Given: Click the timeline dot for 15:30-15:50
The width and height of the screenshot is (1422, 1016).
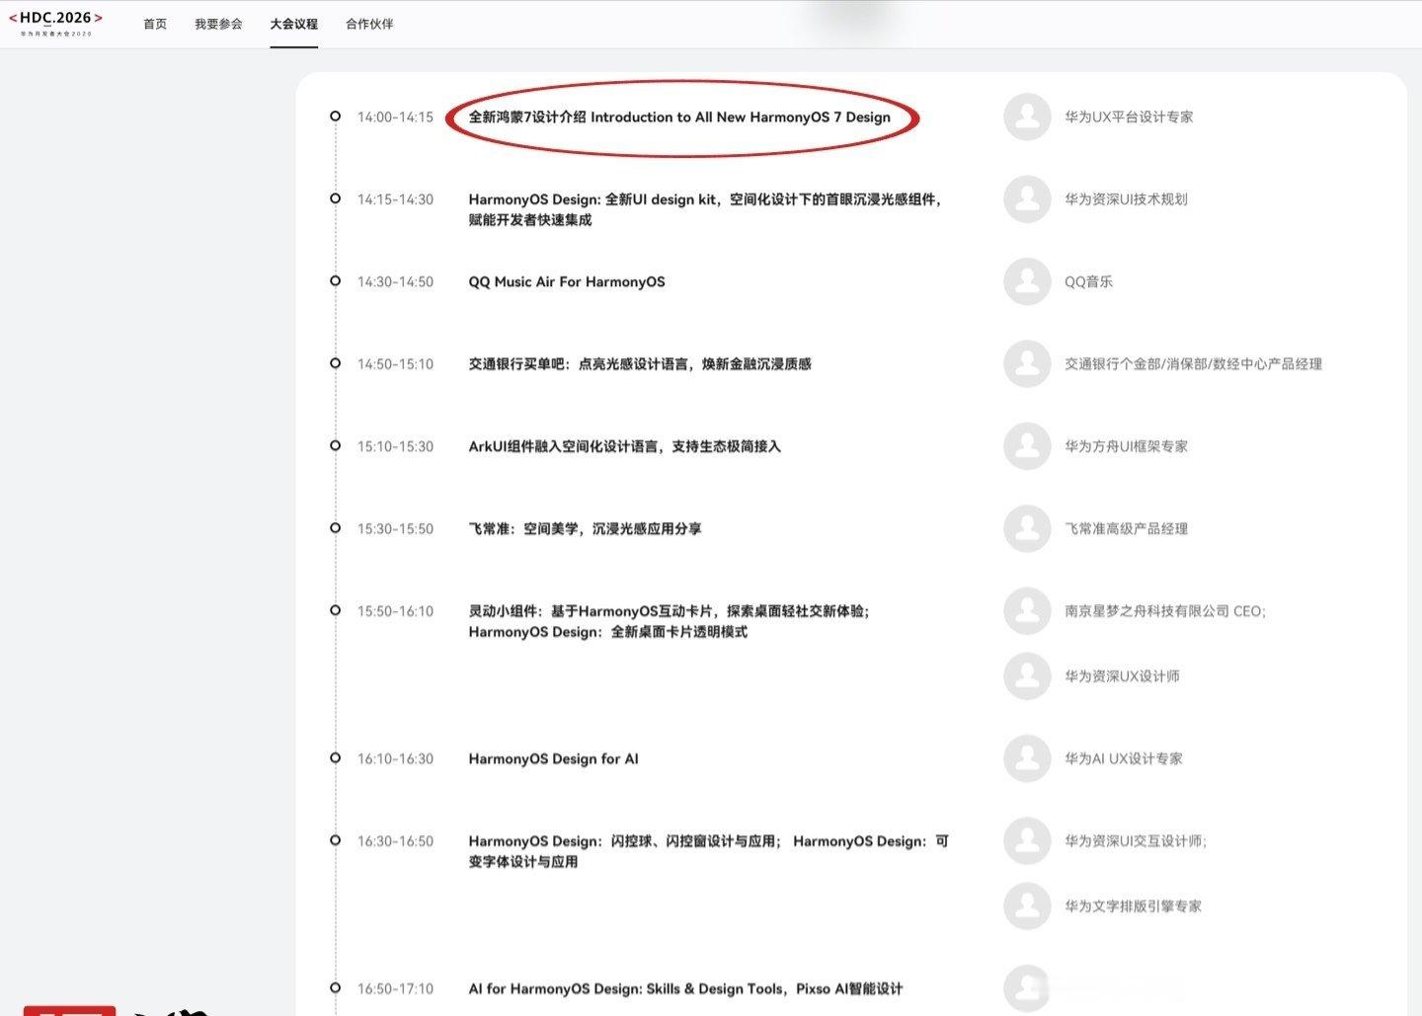Looking at the screenshot, I should click(x=336, y=528).
